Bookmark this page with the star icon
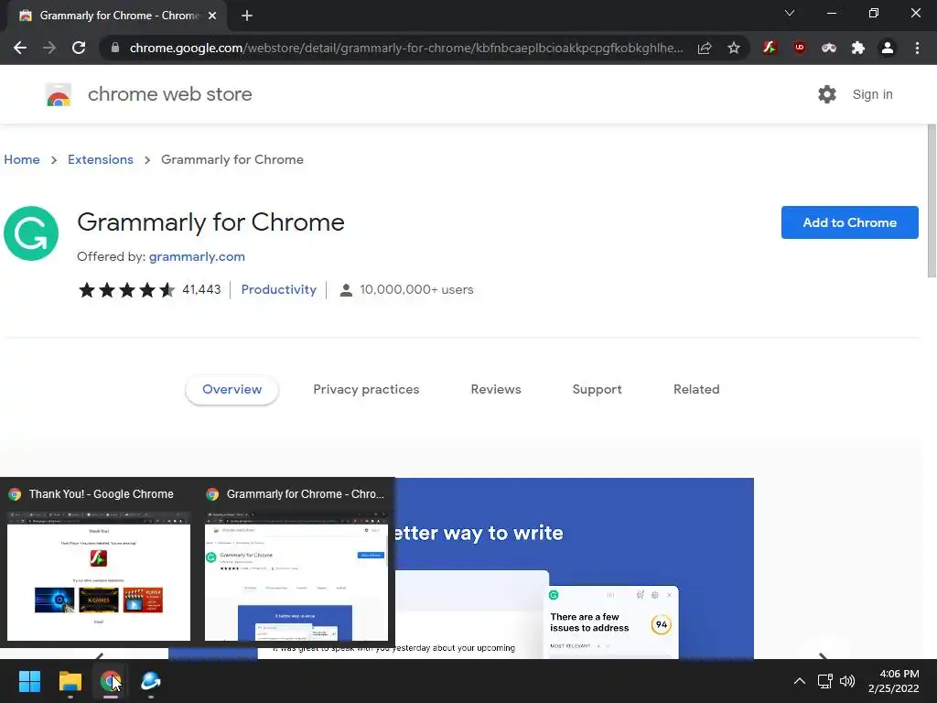937x703 pixels. [x=734, y=48]
